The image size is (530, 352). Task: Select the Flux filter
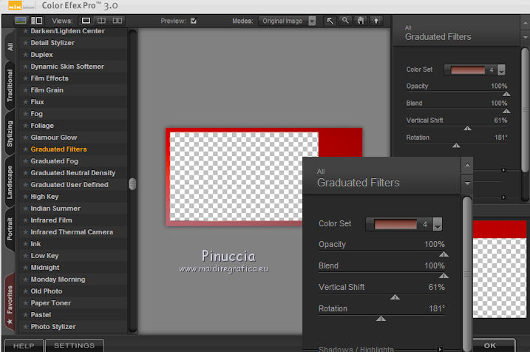coord(37,102)
